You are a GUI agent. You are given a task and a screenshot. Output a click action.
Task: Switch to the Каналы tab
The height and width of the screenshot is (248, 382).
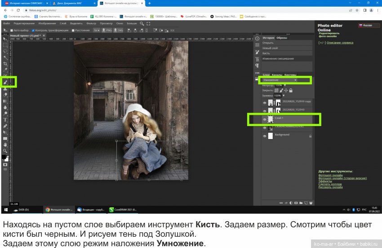[x=277, y=75]
